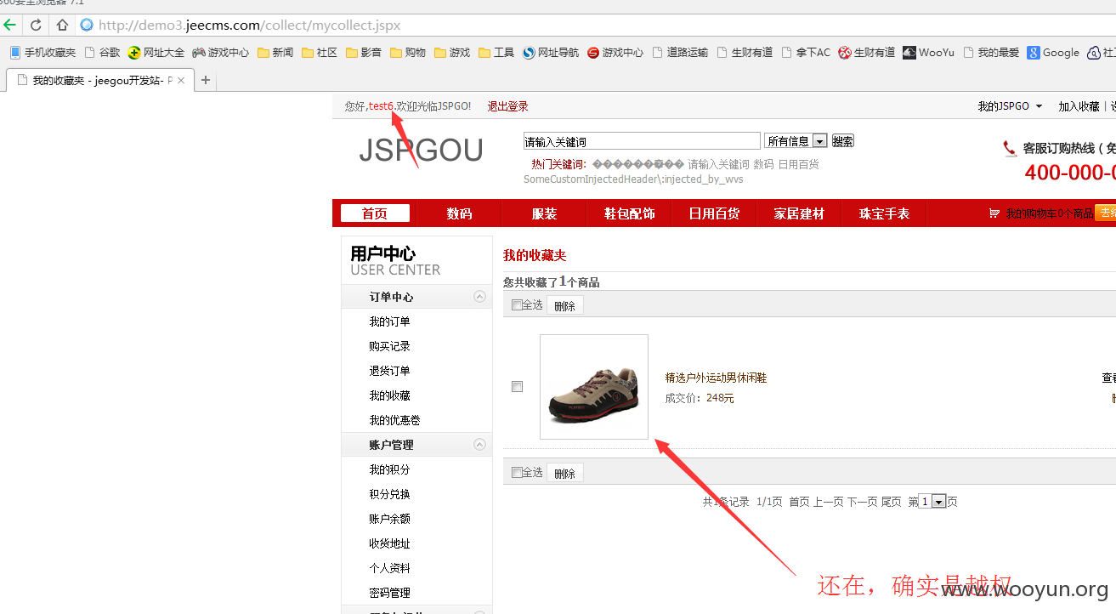Open the 所有信息 search category dropdown
This screenshot has width=1116, height=614.
click(x=796, y=141)
